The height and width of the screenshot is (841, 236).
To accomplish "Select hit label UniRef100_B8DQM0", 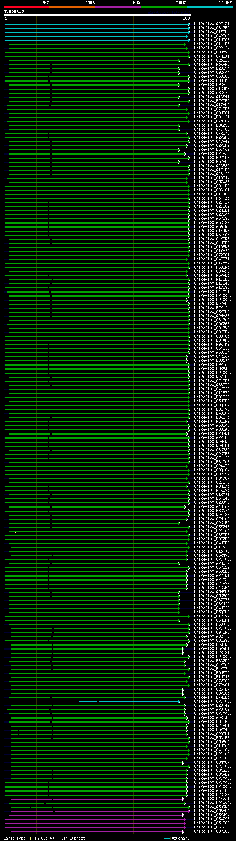I will coord(212,81).
